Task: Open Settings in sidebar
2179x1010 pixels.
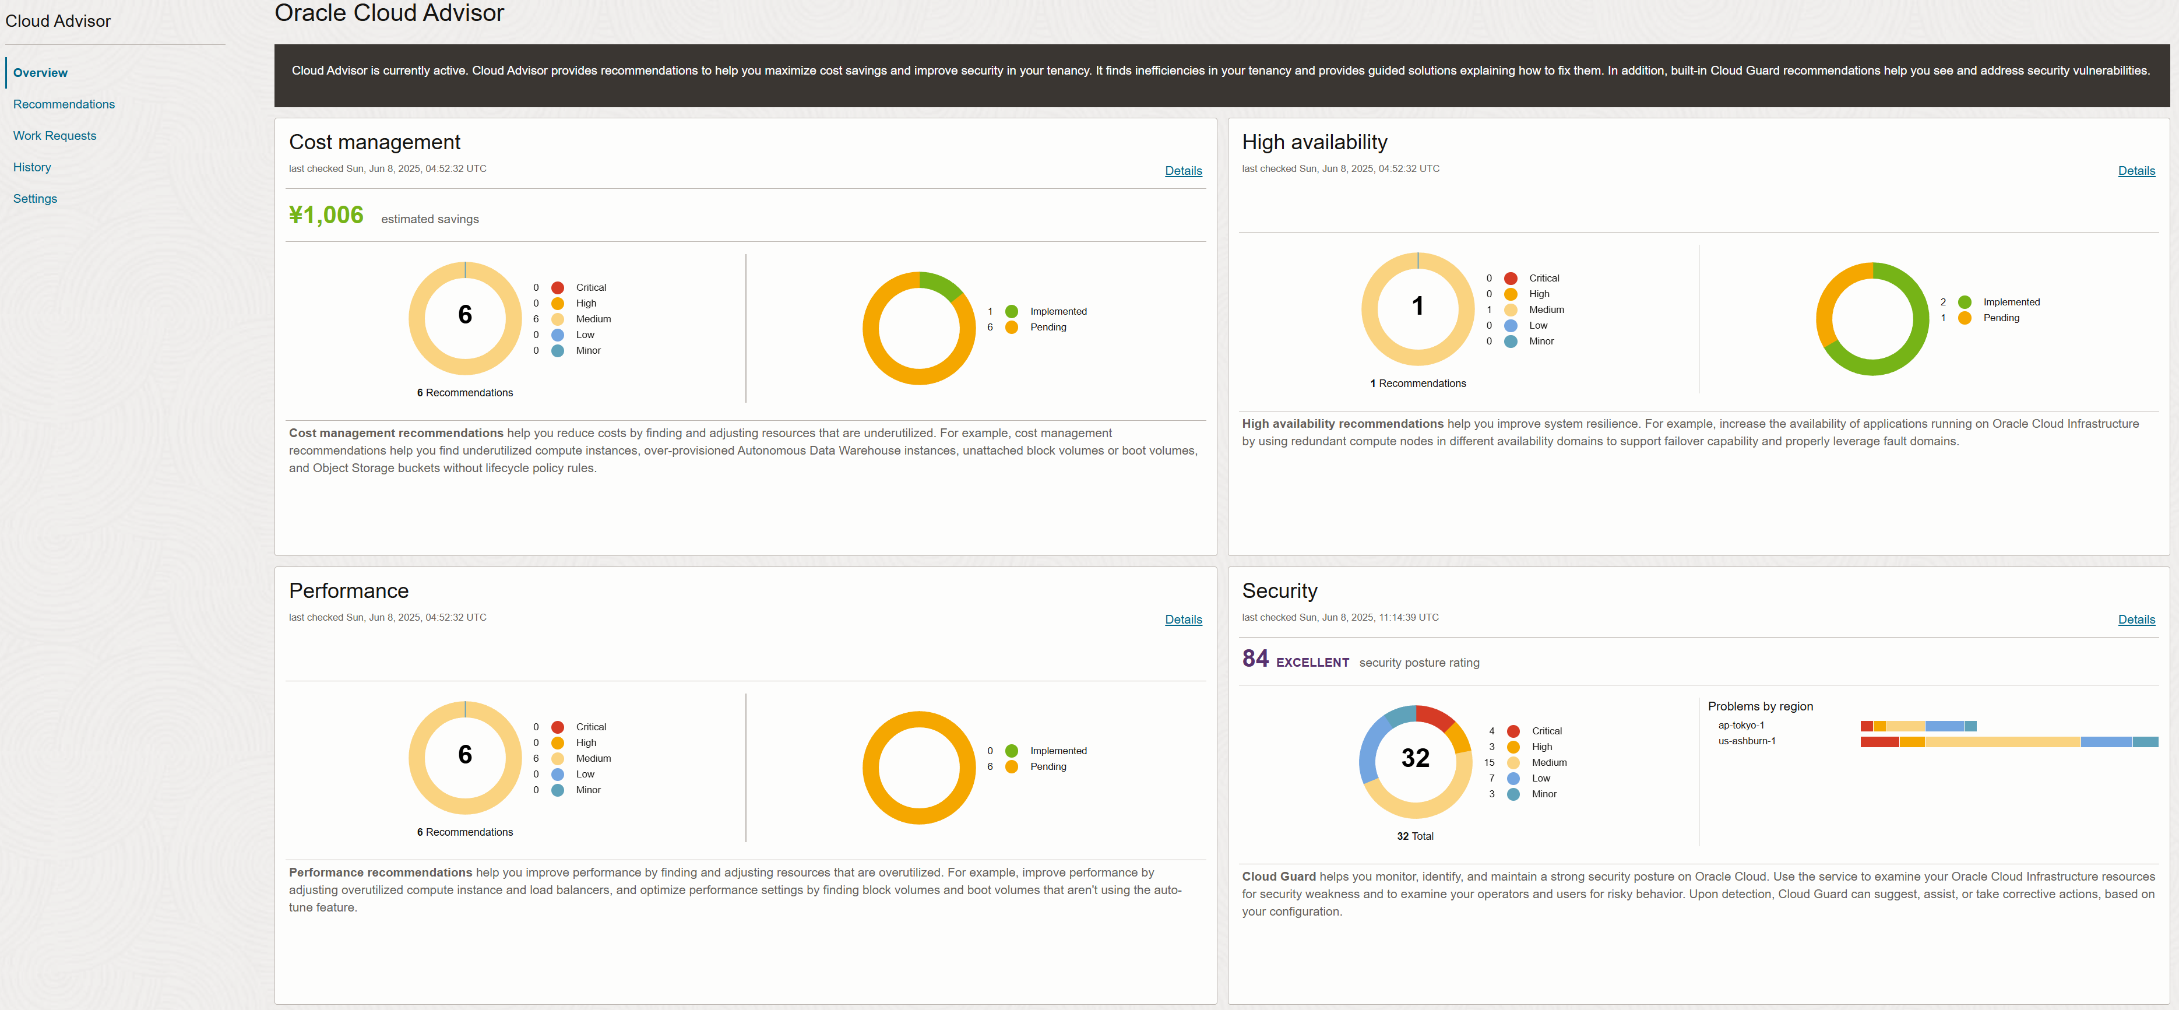Action: 35,198
